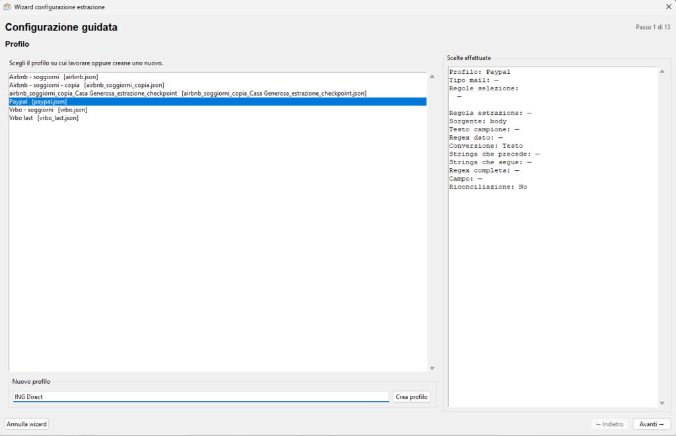
Task: Click the Crea profilo button
Action: click(411, 397)
